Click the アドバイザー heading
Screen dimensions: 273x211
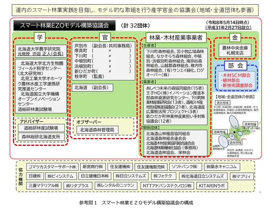click(31, 121)
